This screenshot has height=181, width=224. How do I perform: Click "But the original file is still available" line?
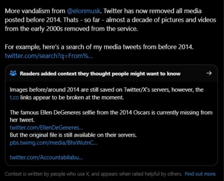coord(73,135)
